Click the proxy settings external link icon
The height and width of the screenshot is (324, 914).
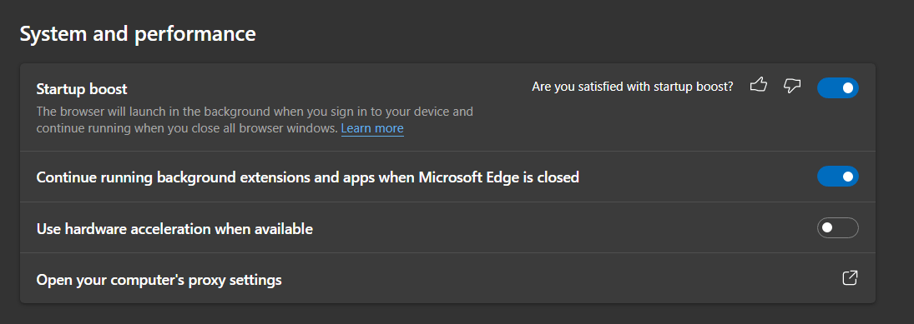pyautogui.click(x=850, y=278)
